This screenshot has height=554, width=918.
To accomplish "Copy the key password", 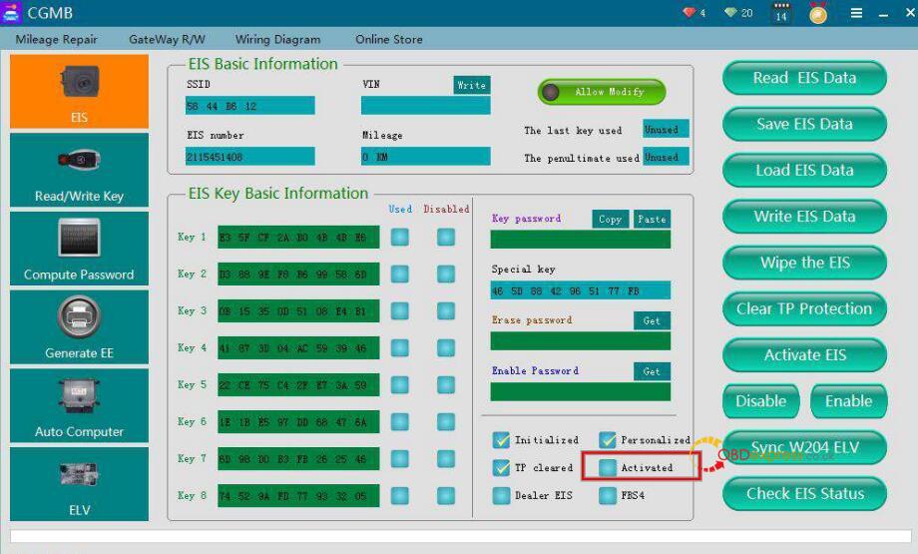I will [x=610, y=219].
